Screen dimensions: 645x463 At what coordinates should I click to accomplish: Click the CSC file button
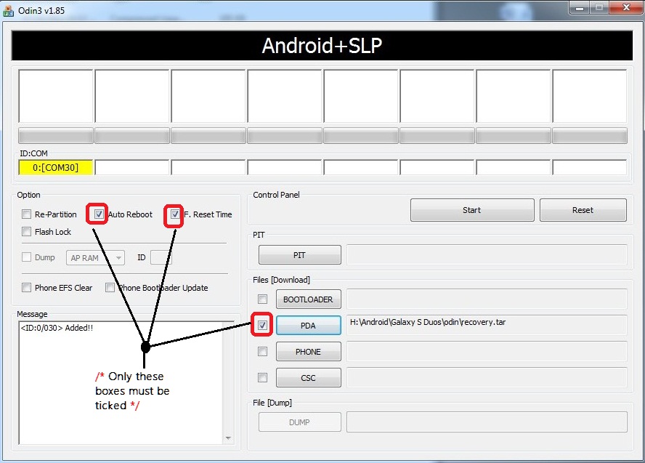click(x=308, y=378)
